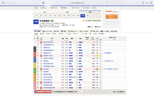The width and height of the screenshot is (154, 96).
Task: Open jockey link Mデムーロ
Action: pyautogui.click(x=72, y=77)
